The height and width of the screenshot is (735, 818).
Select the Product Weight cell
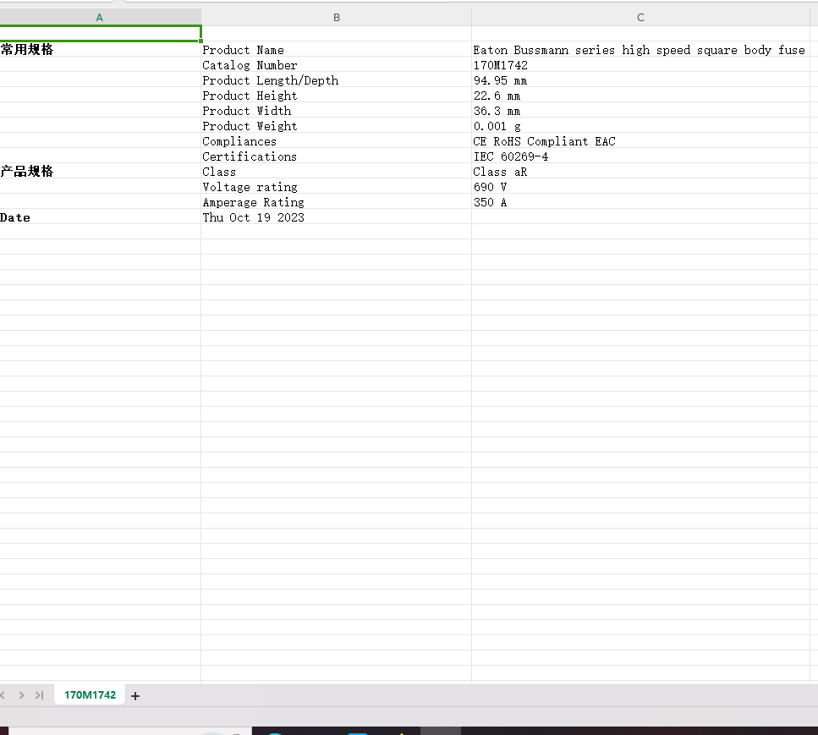(x=337, y=125)
